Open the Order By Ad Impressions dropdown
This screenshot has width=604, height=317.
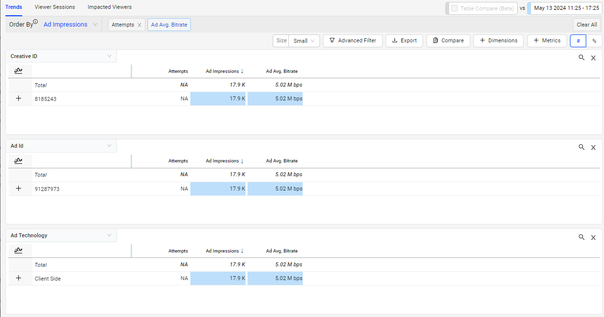click(x=70, y=25)
